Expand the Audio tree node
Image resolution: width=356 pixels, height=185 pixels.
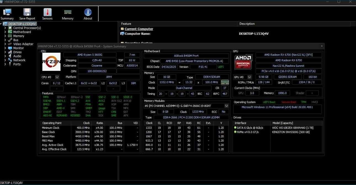(5, 56)
